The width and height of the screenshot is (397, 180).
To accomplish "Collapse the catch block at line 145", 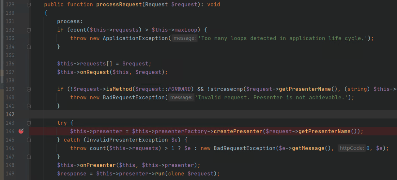I will 29,140.
